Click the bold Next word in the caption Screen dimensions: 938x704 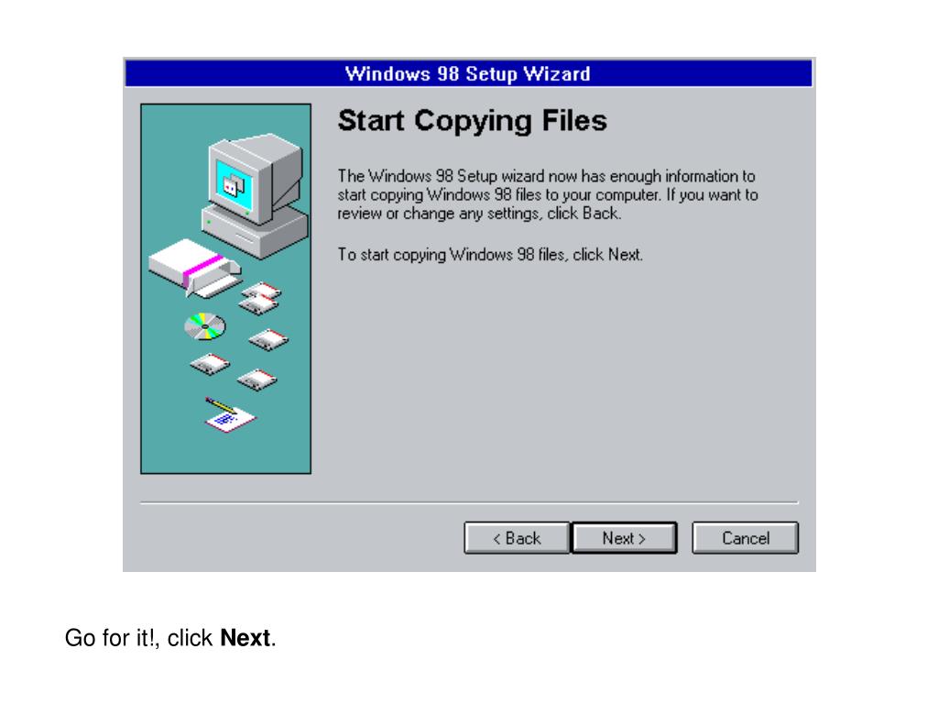(x=245, y=638)
